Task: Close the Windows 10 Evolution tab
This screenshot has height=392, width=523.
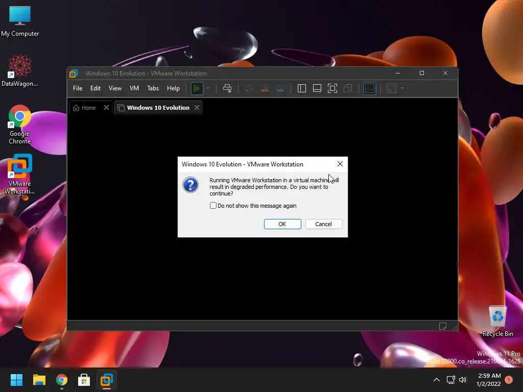Action: click(197, 108)
